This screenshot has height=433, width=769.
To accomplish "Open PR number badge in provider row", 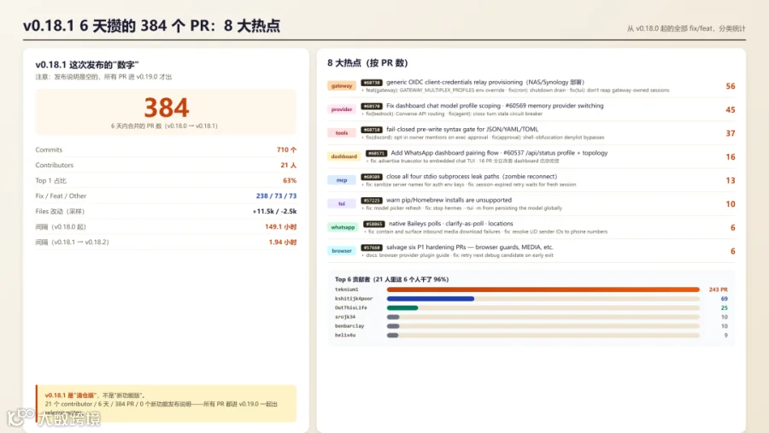I will point(372,107).
